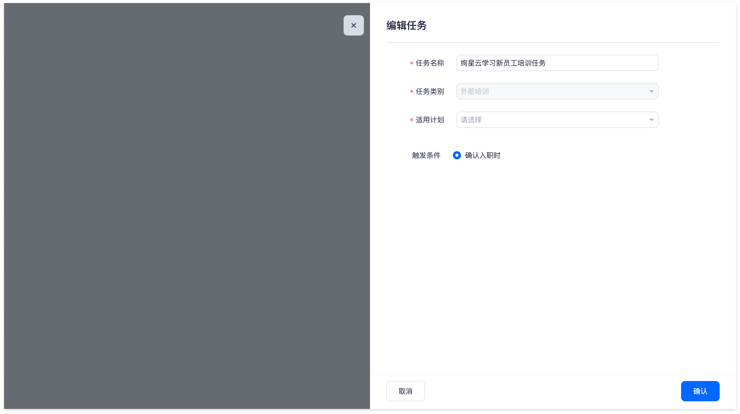The image size is (740, 414).
Task: Expand the 适用计划 select box
Action: (557, 120)
